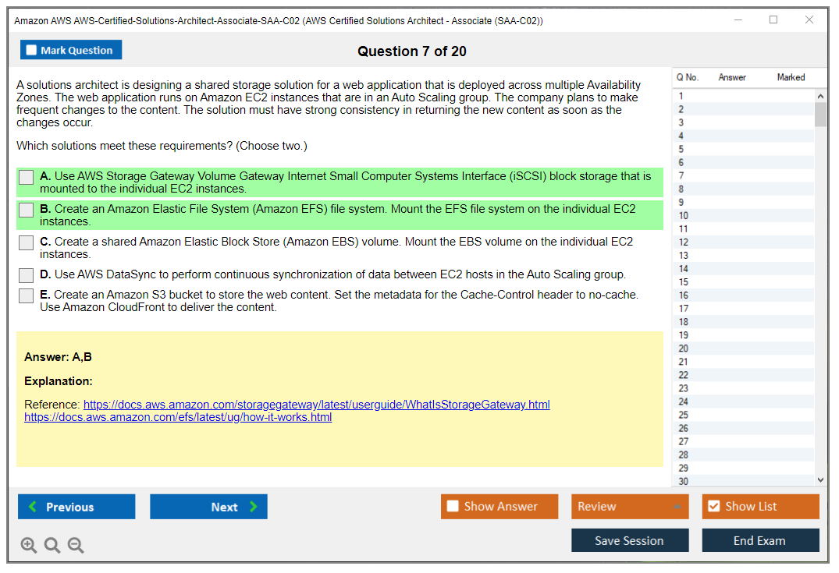Go to the Next question

coord(208,507)
